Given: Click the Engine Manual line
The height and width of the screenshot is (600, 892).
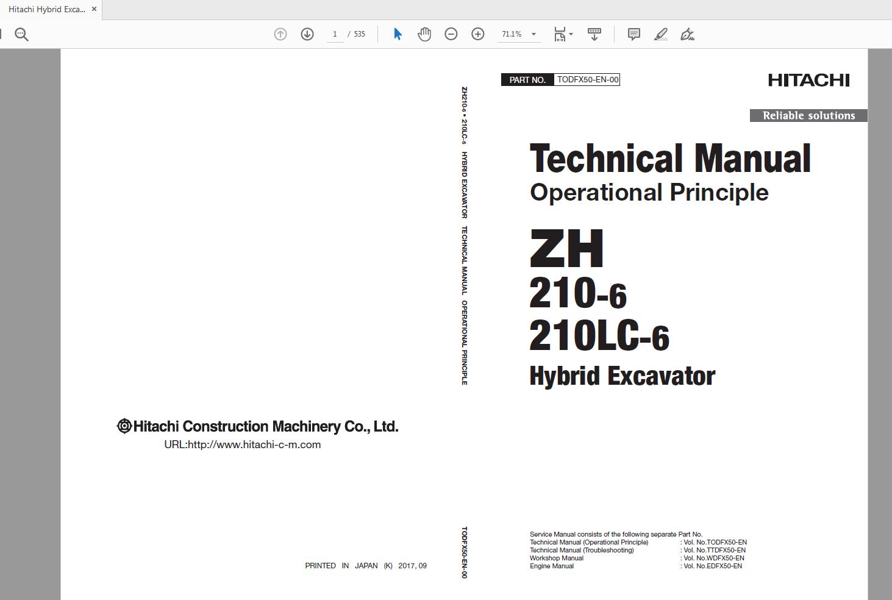Looking at the screenshot, I should [552, 566].
